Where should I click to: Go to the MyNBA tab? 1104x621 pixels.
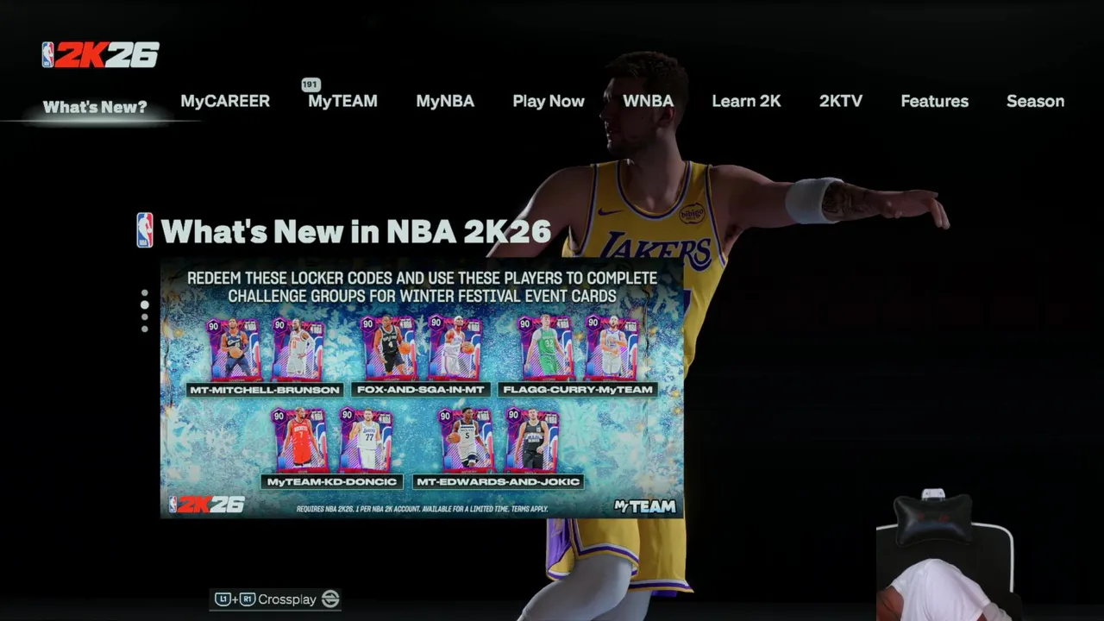445,101
